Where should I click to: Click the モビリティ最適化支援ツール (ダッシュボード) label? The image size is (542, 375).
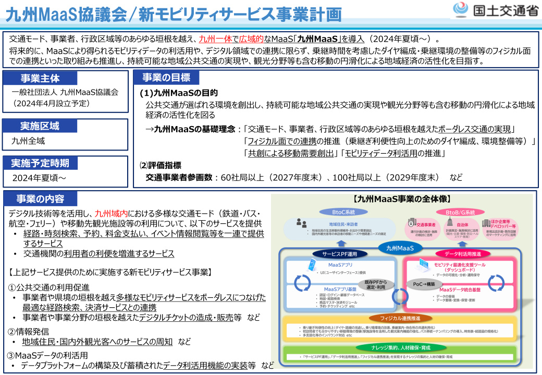[x=460, y=267]
